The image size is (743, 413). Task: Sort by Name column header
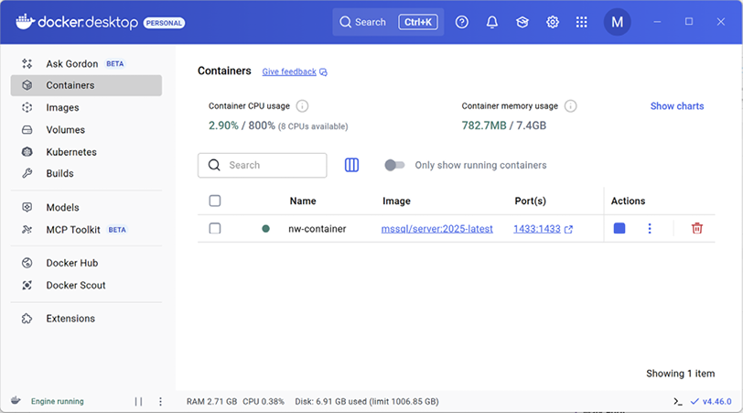click(303, 201)
